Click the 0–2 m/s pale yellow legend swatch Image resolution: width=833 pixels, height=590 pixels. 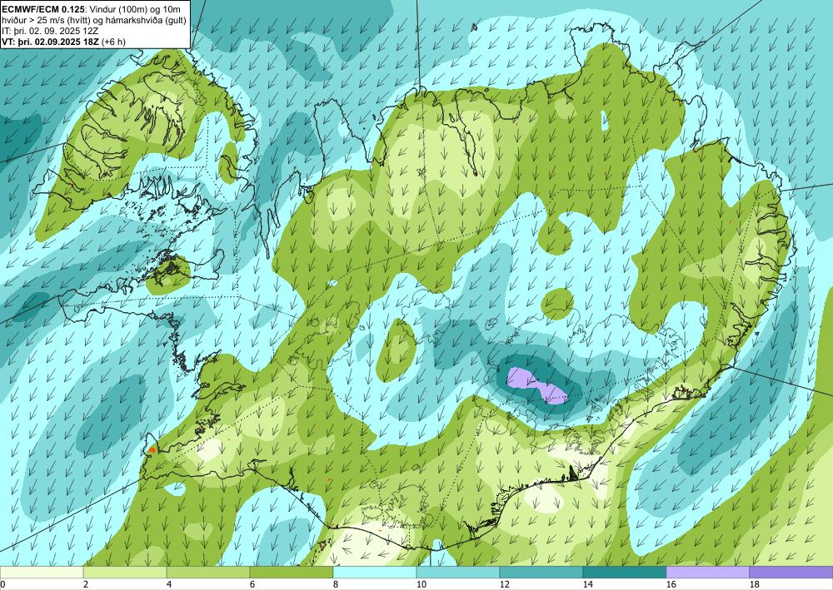(x=42, y=573)
